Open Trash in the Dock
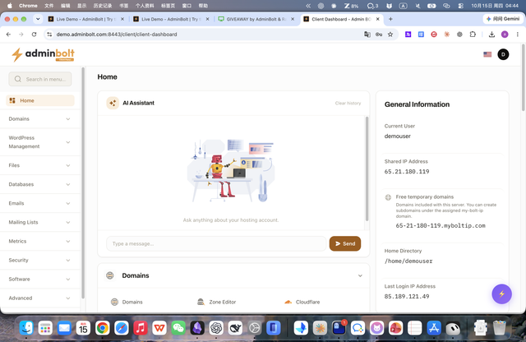Viewport: 526px width, 342px height. coord(499,327)
